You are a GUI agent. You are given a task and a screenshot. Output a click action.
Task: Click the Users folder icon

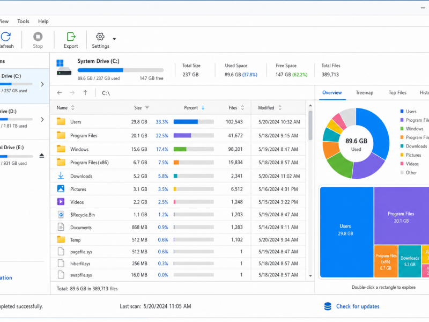(61, 122)
